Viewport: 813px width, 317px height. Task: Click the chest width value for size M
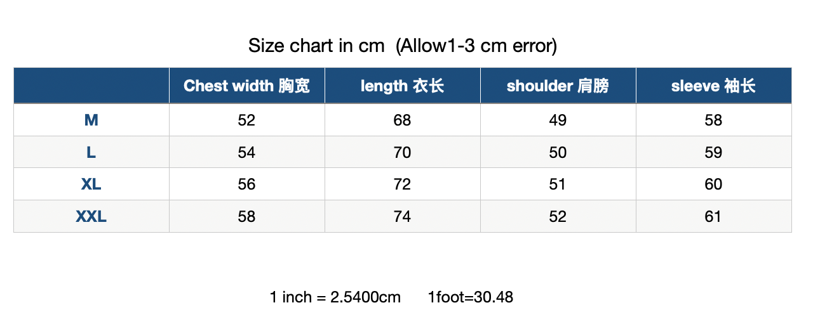click(246, 120)
